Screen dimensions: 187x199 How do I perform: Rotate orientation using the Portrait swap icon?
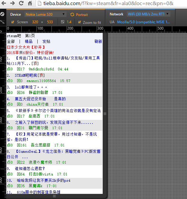click(x=72, y=14)
